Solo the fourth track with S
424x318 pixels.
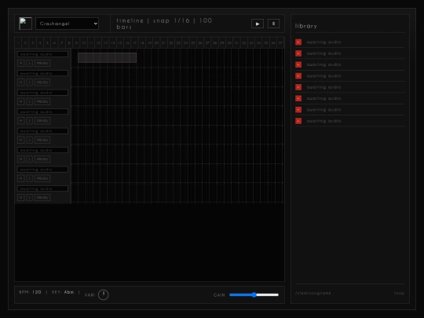pyautogui.click(x=30, y=121)
